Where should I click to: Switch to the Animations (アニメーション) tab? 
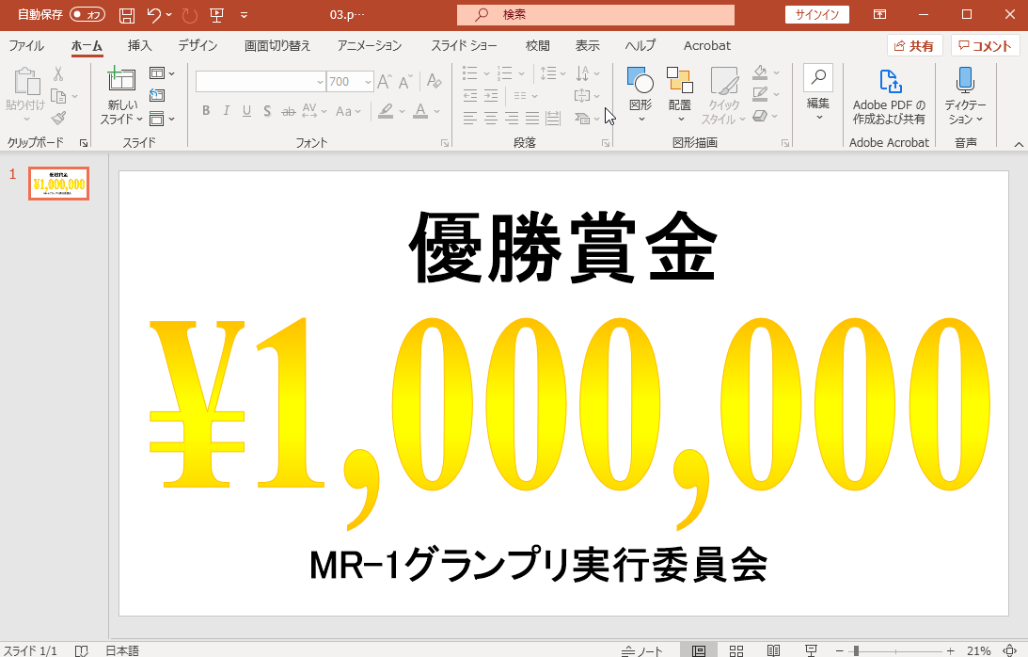pos(370,45)
